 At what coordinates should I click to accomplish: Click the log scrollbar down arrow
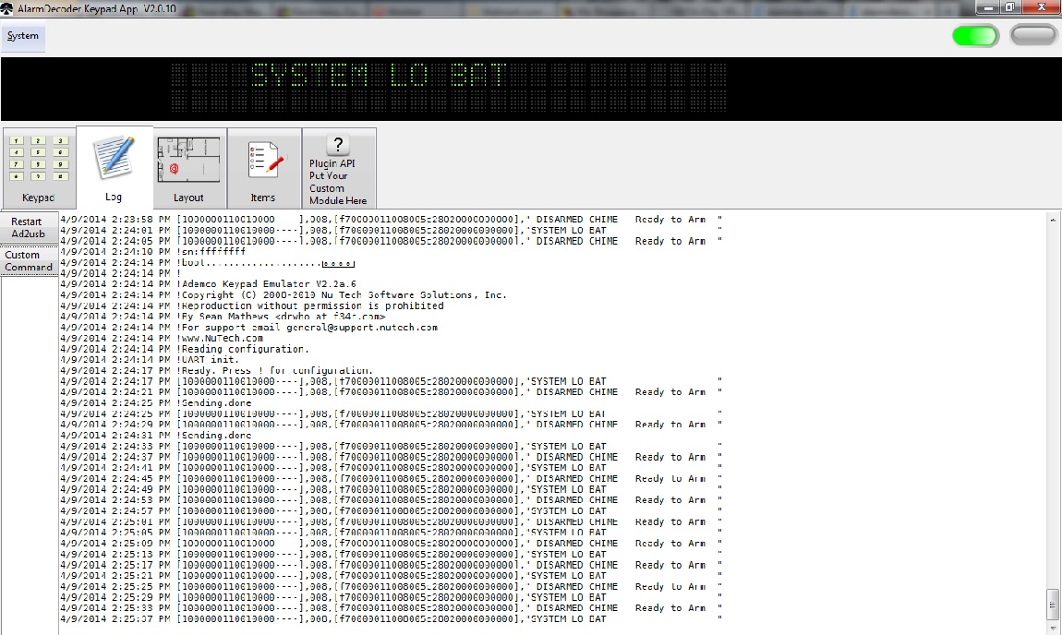(1053, 627)
